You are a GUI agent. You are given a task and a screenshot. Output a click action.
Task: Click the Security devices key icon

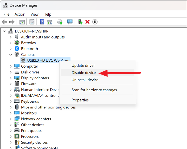pyautogui.click(x=17, y=142)
